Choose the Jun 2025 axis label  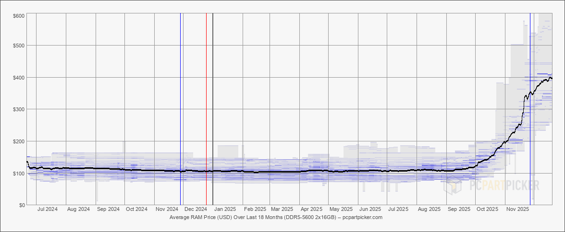[370, 209]
